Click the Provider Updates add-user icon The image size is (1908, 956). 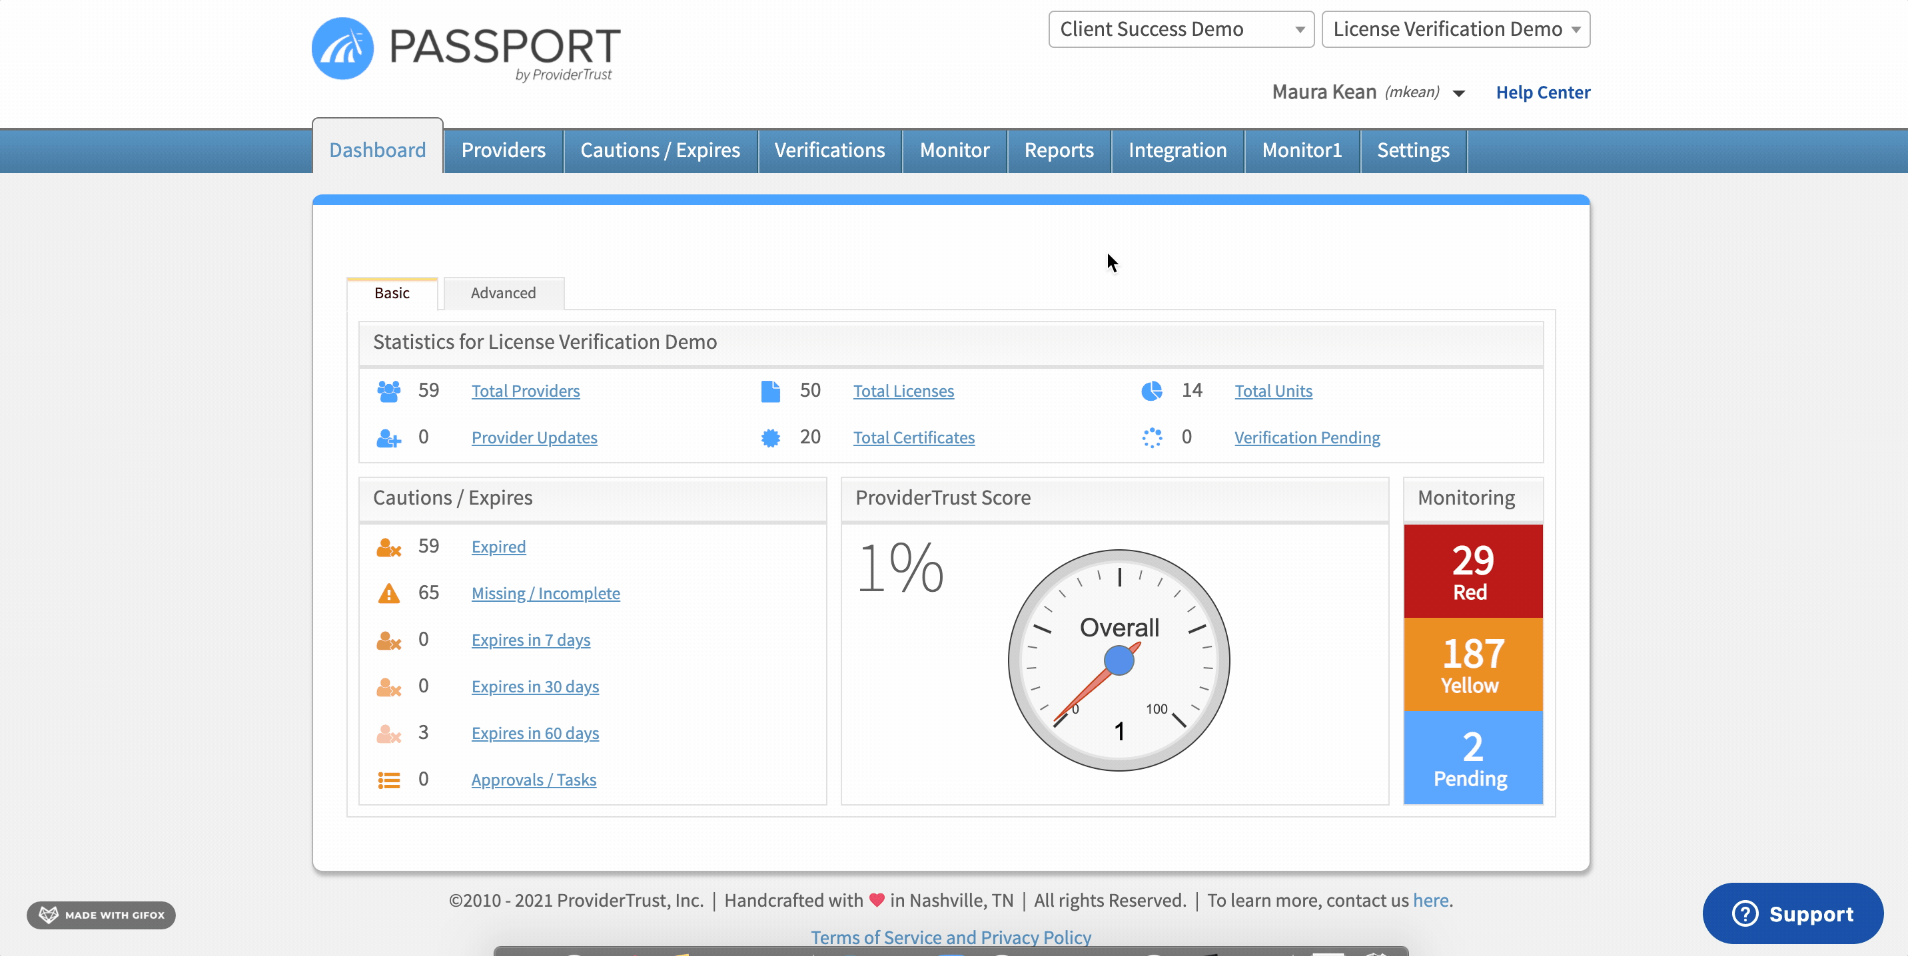(x=388, y=437)
